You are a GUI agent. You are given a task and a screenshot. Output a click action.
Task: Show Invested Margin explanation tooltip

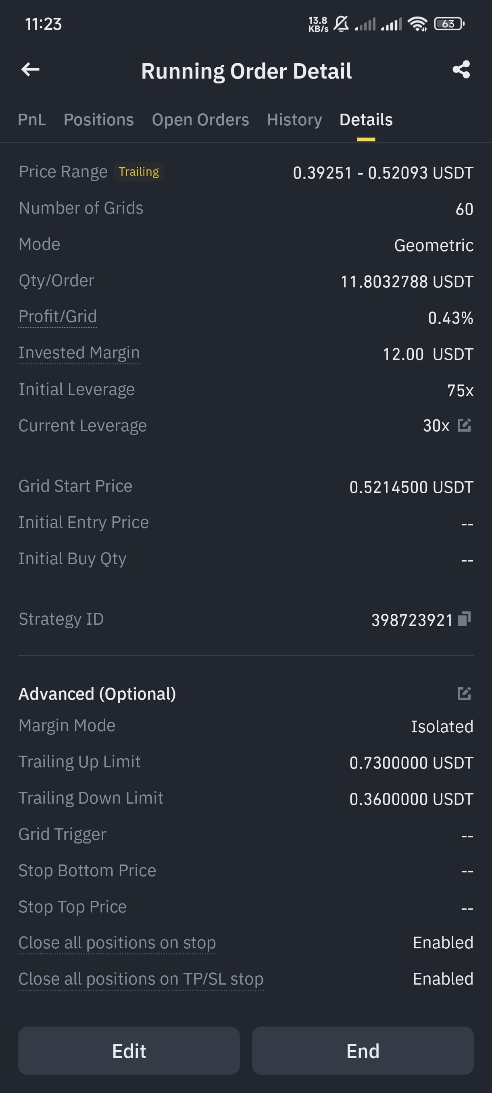point(79,353)
